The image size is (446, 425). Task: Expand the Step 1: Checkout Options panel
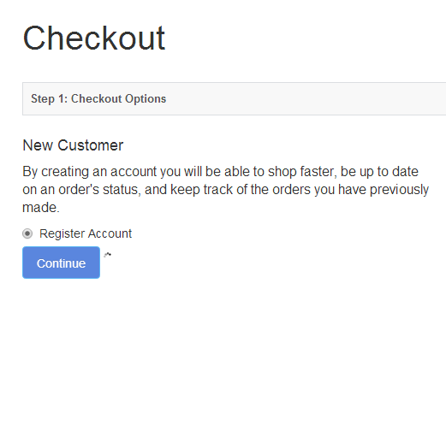(234, 99)
